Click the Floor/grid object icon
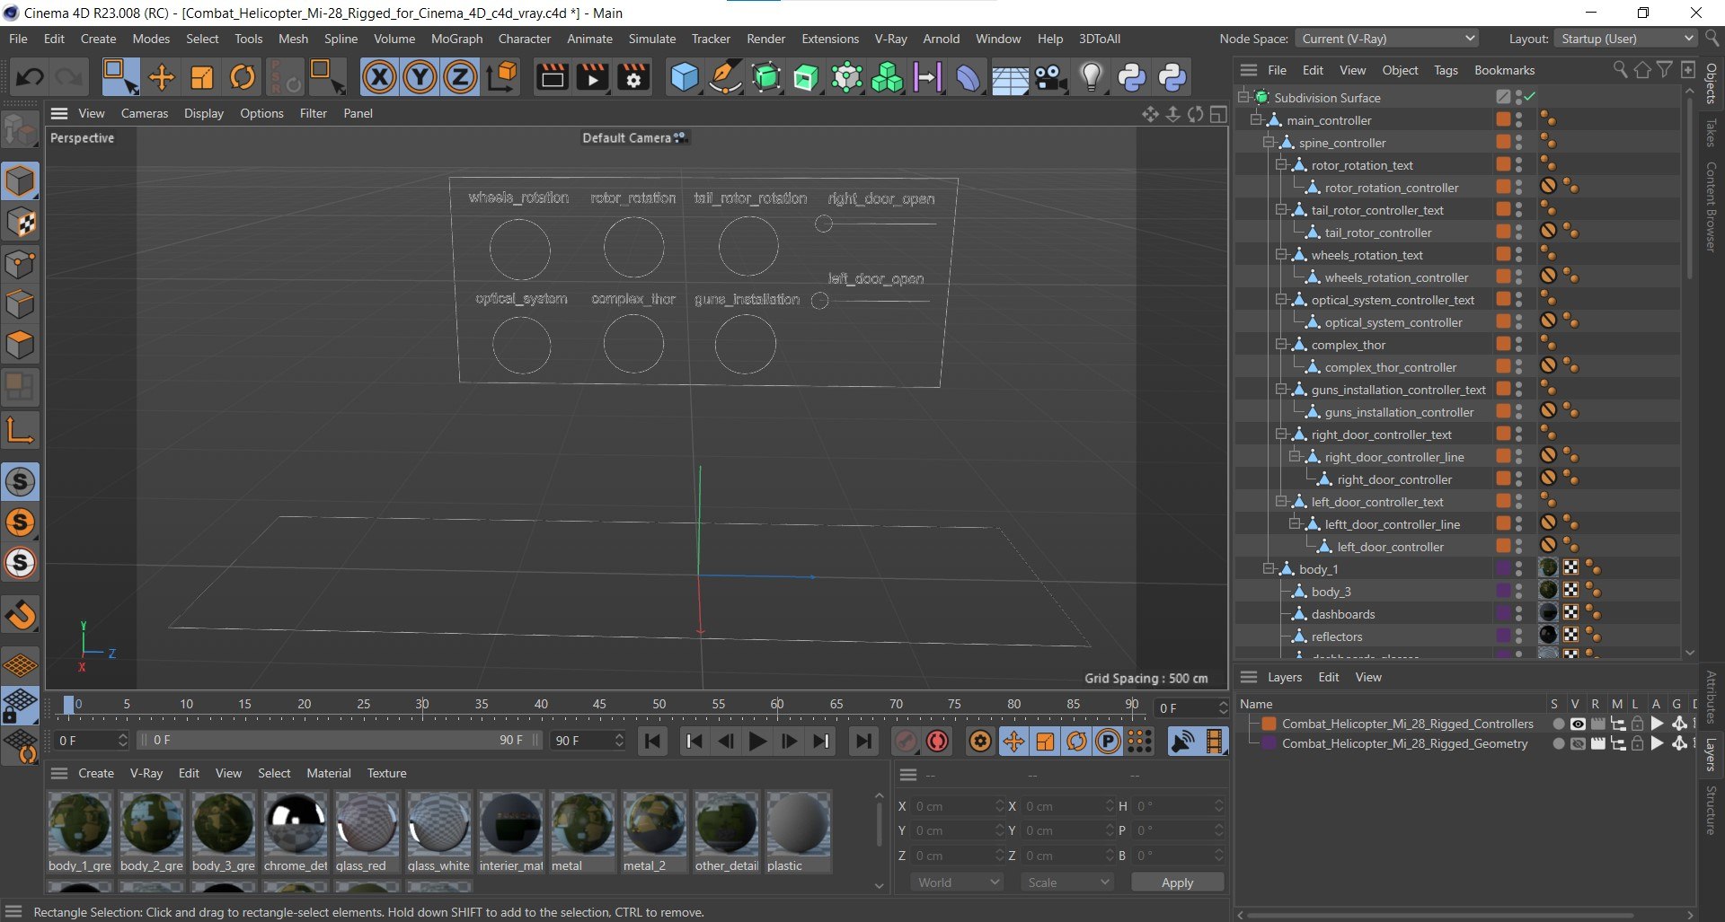 pyautogui.click(x=1010, y=77)
